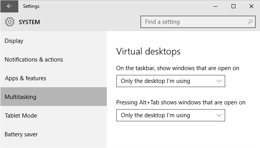Click 'Pressing Alt+Tab shows windows' label

[181, 102]
